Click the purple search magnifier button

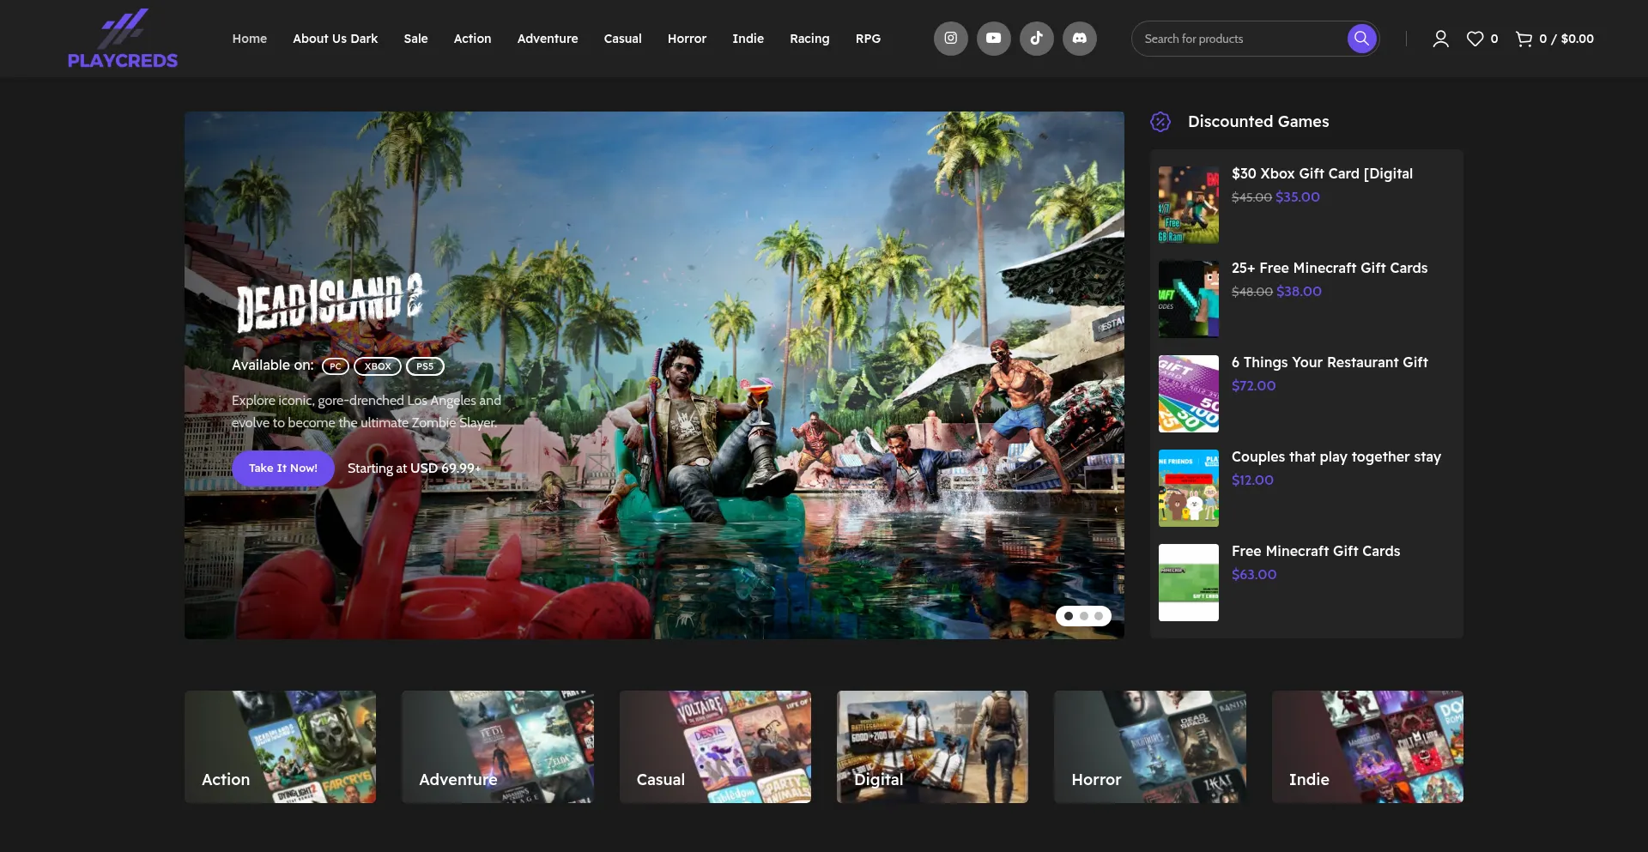pyautogui.click(x=1361, y=39)
